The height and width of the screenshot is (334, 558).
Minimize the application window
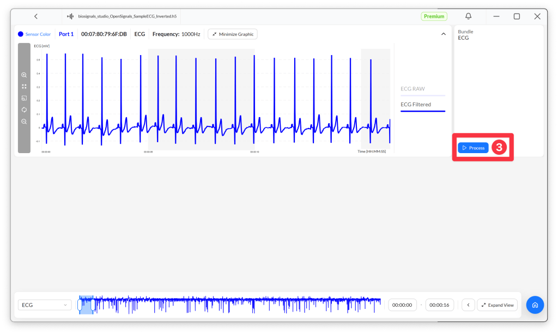[x=496, y=16]
